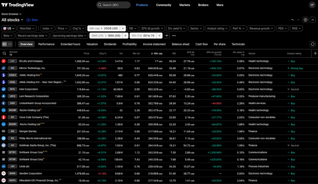
Task: Click the Lam Research logo
Action: tap(4, 96)
